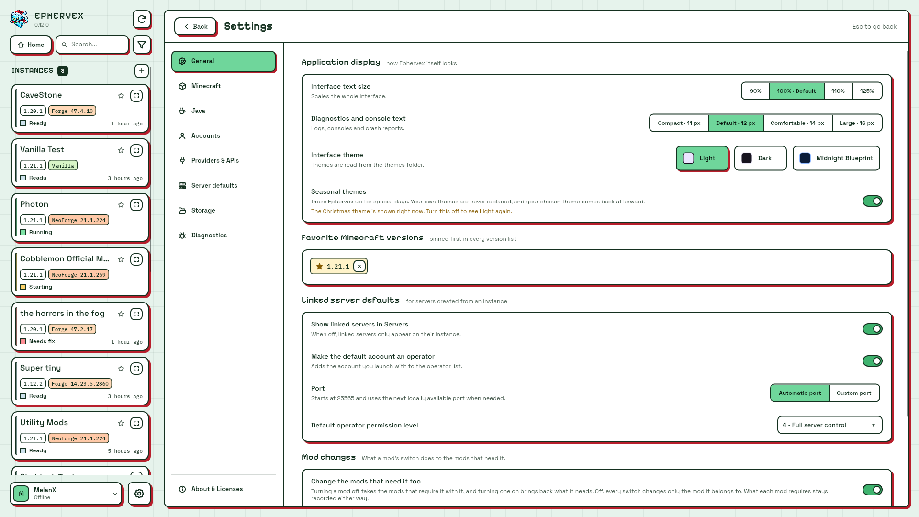Viewport: 919px width, 517px height.
Task: Favorite the CaveStone instance with star
Action: tap(121, 96)
